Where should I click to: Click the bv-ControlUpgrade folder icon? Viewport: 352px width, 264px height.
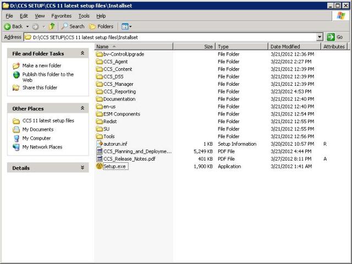pyautogui.click(x=99, y=54)
